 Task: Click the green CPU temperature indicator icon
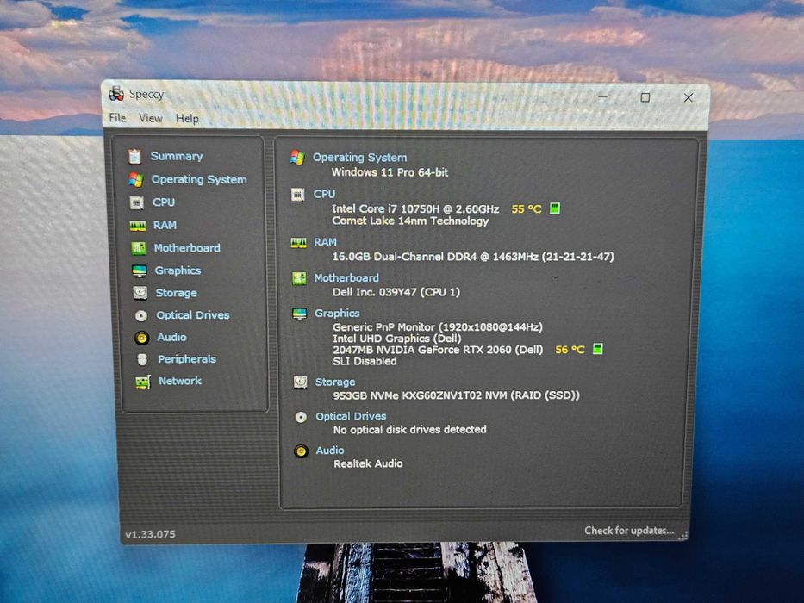555,208
